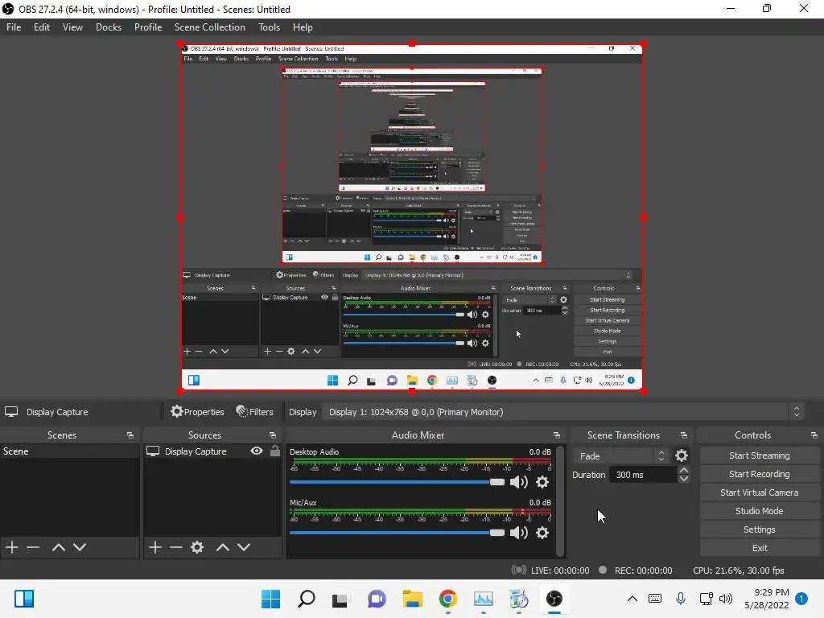Open clock and date in taskbar

(x=767, y=599)
